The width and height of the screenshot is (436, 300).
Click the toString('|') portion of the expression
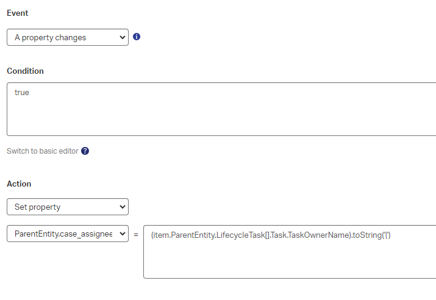371,235
